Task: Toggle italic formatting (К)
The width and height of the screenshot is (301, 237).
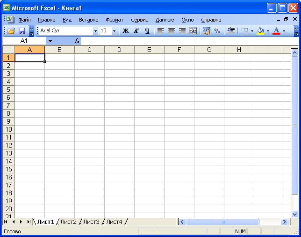Action: coord(136,31)
